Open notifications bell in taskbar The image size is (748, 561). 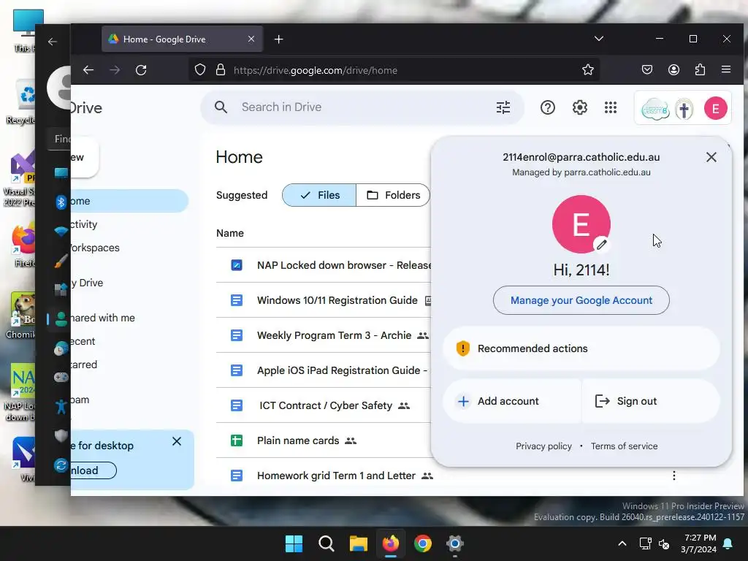[728, 543]
